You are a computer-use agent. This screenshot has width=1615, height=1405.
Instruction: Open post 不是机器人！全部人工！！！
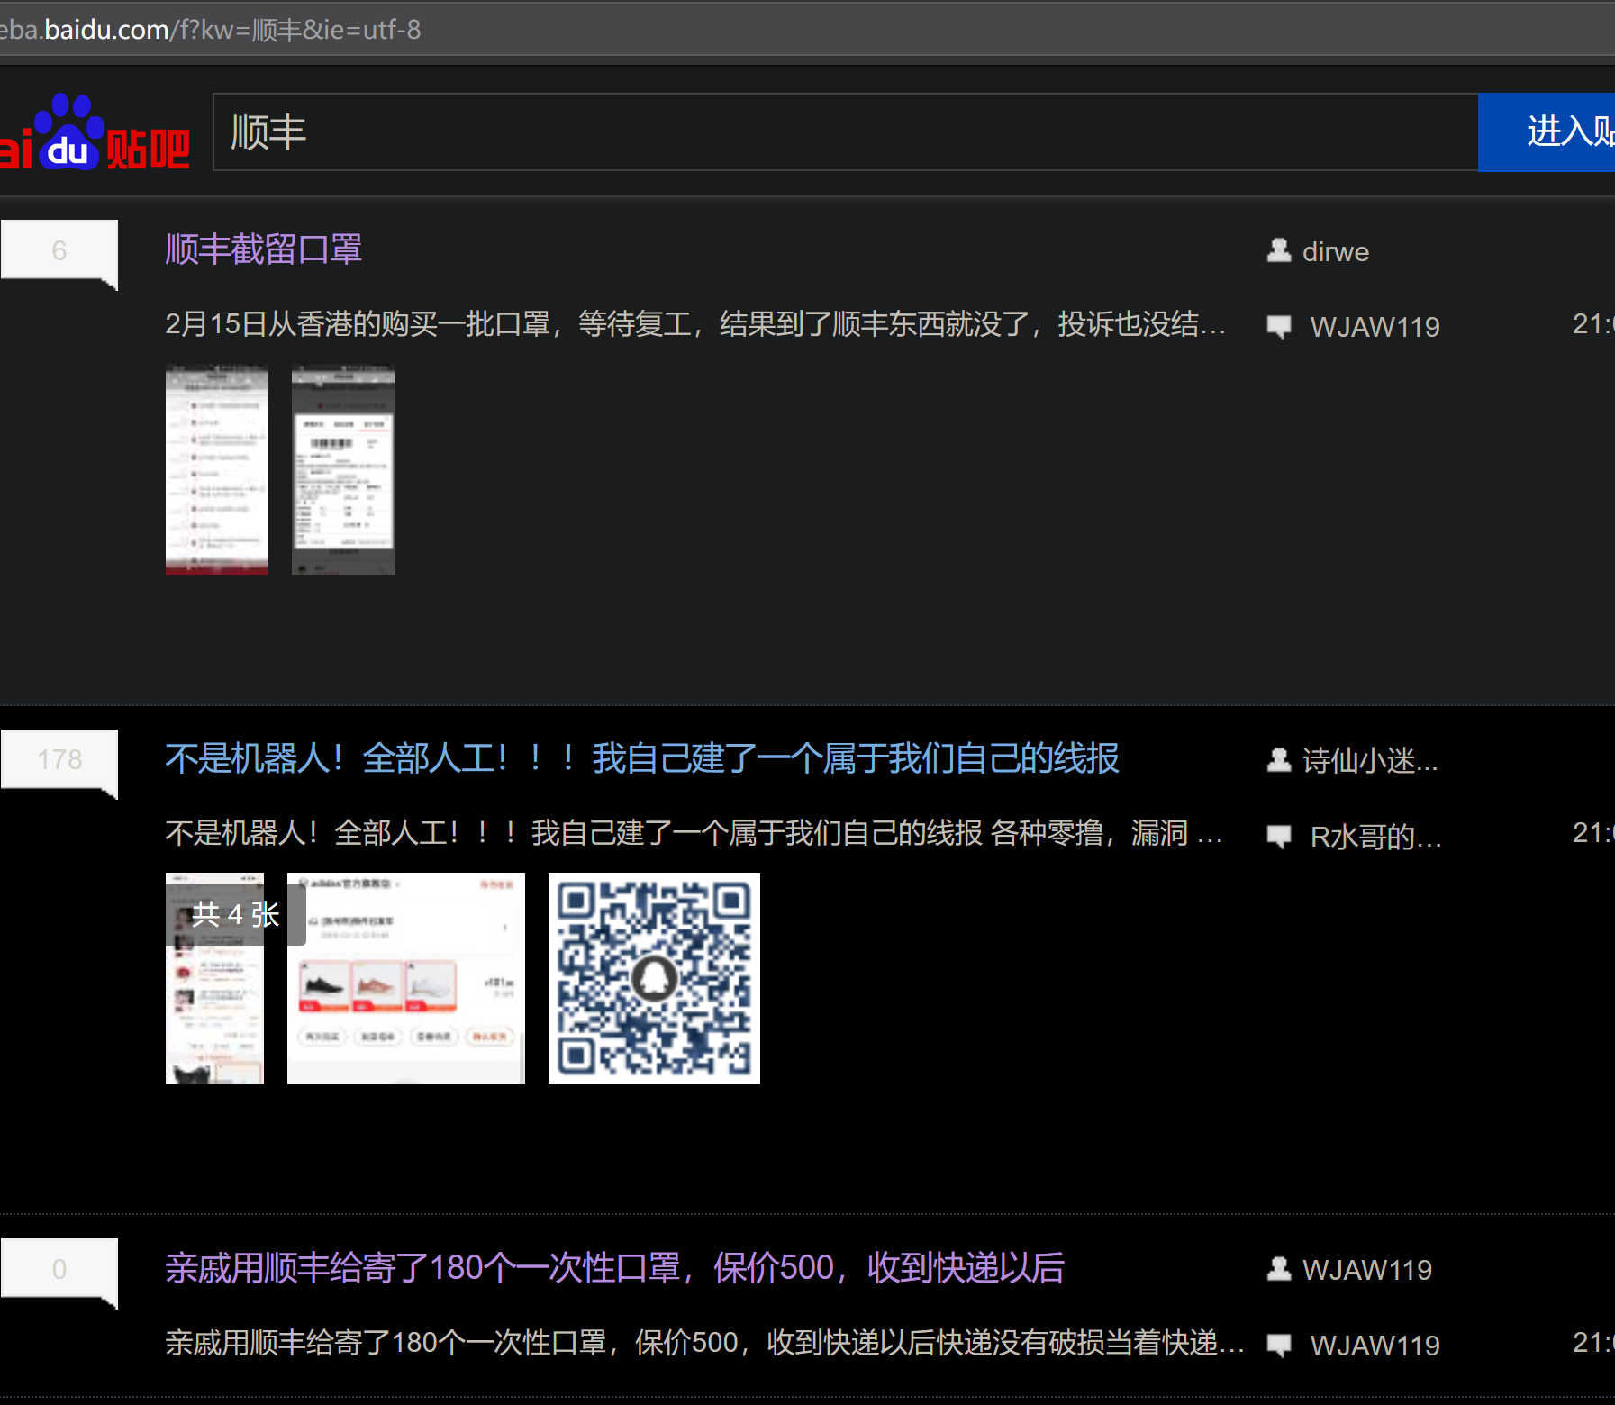642,758
